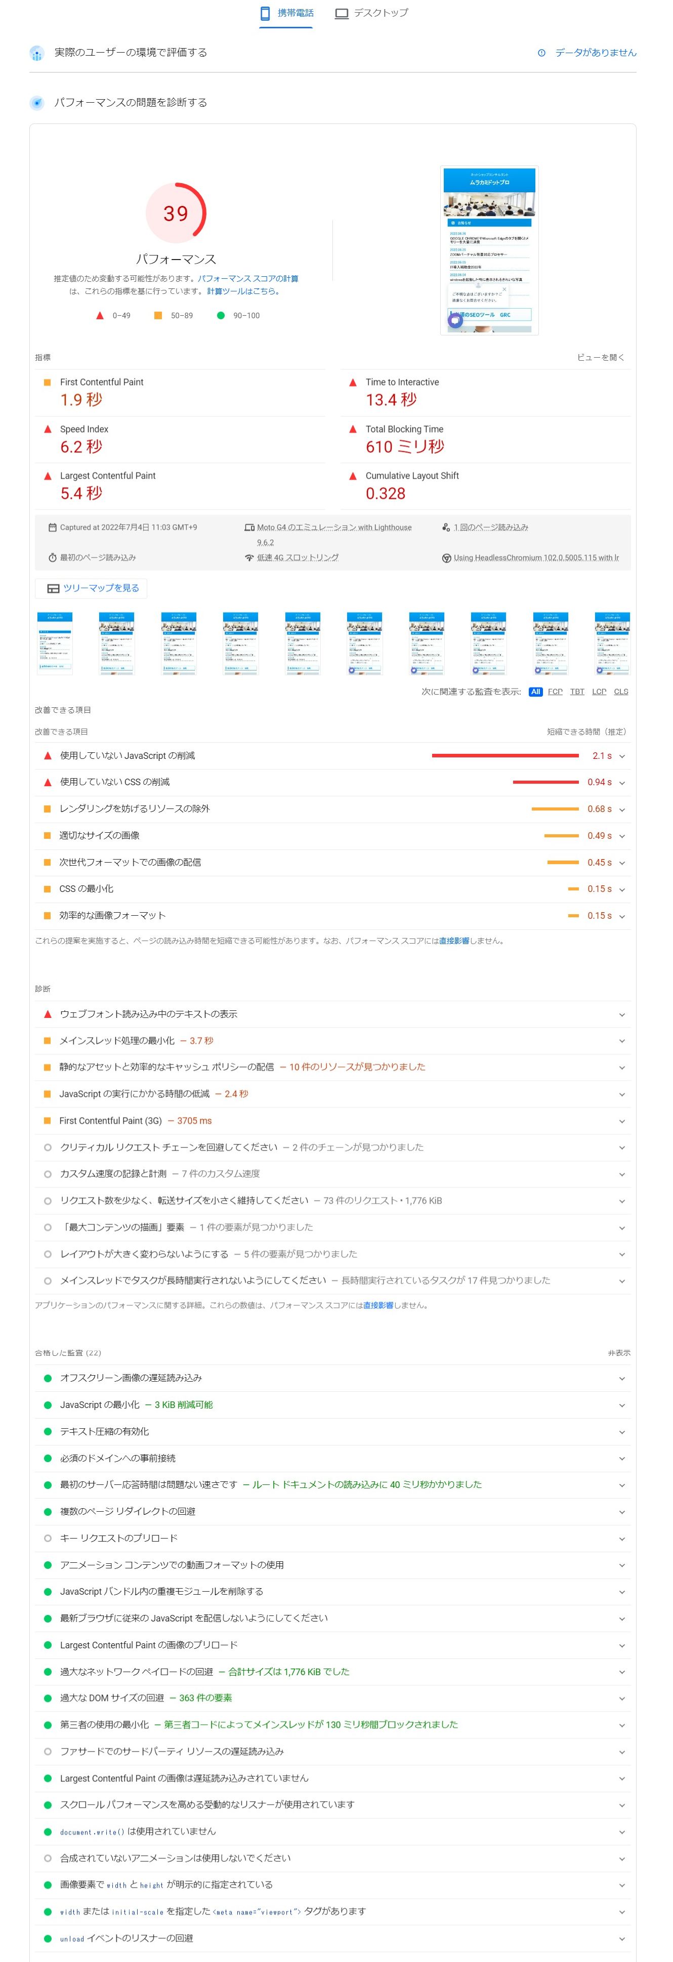Click ビューを開く to expand metrics view

[601, 357]
